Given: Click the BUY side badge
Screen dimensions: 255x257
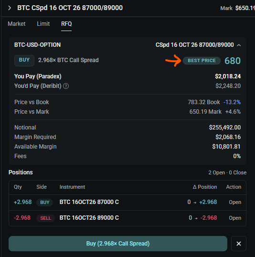Looking at the screenshot, I should 24,60.
